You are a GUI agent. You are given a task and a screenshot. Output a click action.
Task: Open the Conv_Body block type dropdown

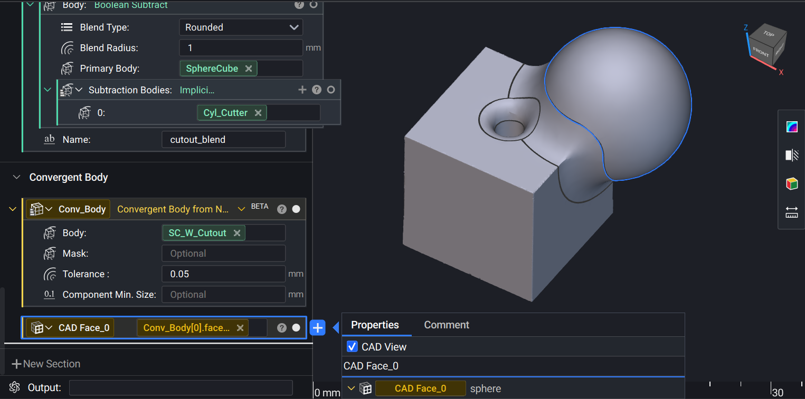pyautogui.click(x=49, y=209)
